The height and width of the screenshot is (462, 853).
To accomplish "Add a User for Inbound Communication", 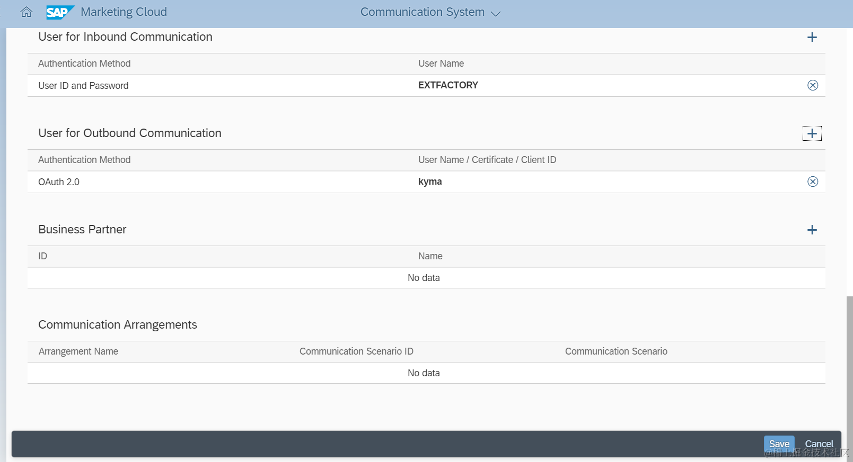I will [812, 37].
